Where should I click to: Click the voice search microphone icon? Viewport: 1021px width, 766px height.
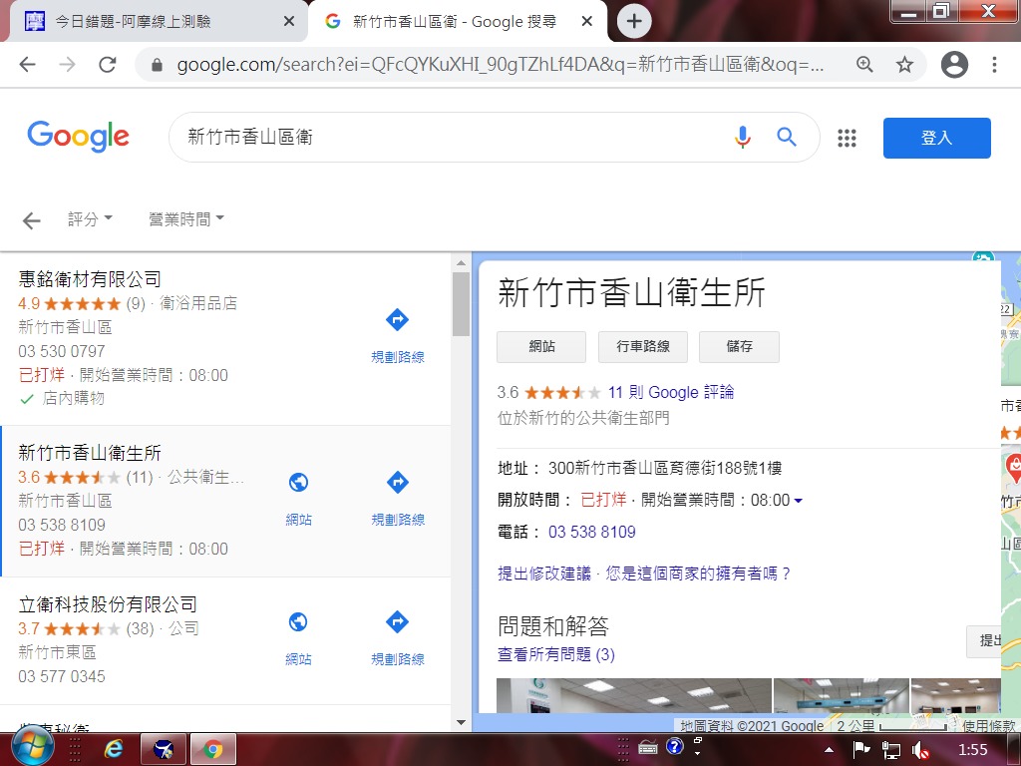coord(742,138)
